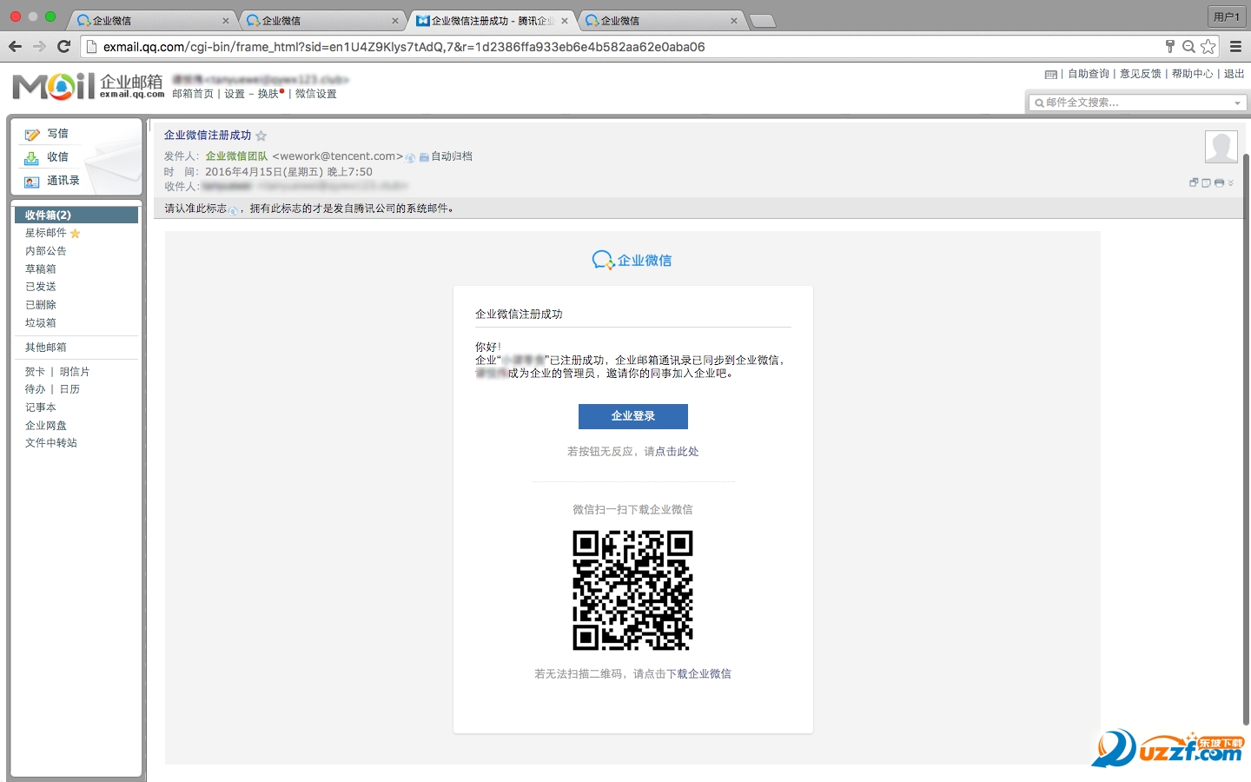Click the 下载企业微信 download link
This screenshot has height=782, width=1251.
click(x=698, y=674)
